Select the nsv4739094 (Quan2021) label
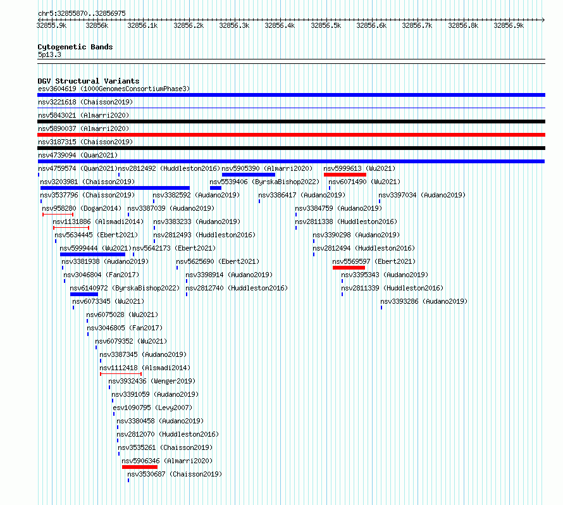This screenshot has height=505, width=563. coord(78,155)
